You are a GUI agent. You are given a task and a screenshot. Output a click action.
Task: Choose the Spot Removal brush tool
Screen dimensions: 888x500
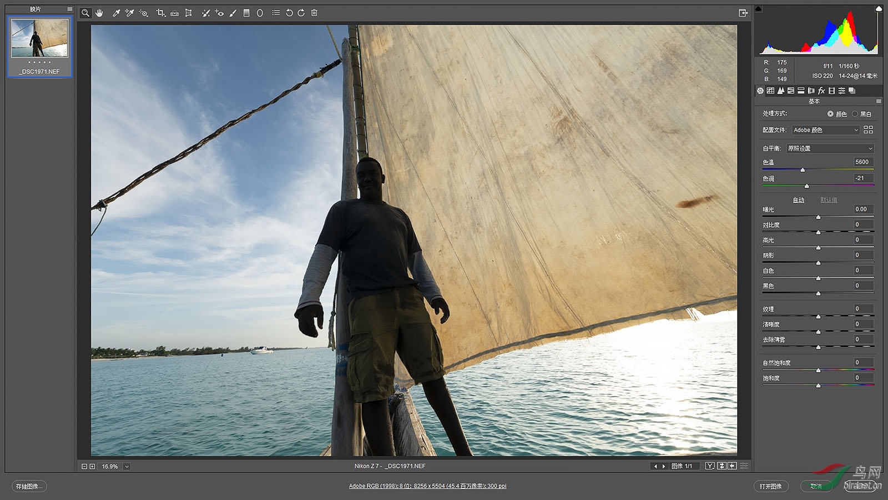click(205, 13)
